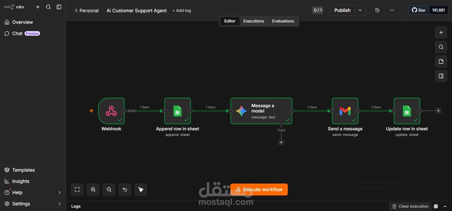The width and height of the screenshot is (452, 211).
Task: Add tool via plus under Tools
Action: pyautogui.click(x=281, y=142)
